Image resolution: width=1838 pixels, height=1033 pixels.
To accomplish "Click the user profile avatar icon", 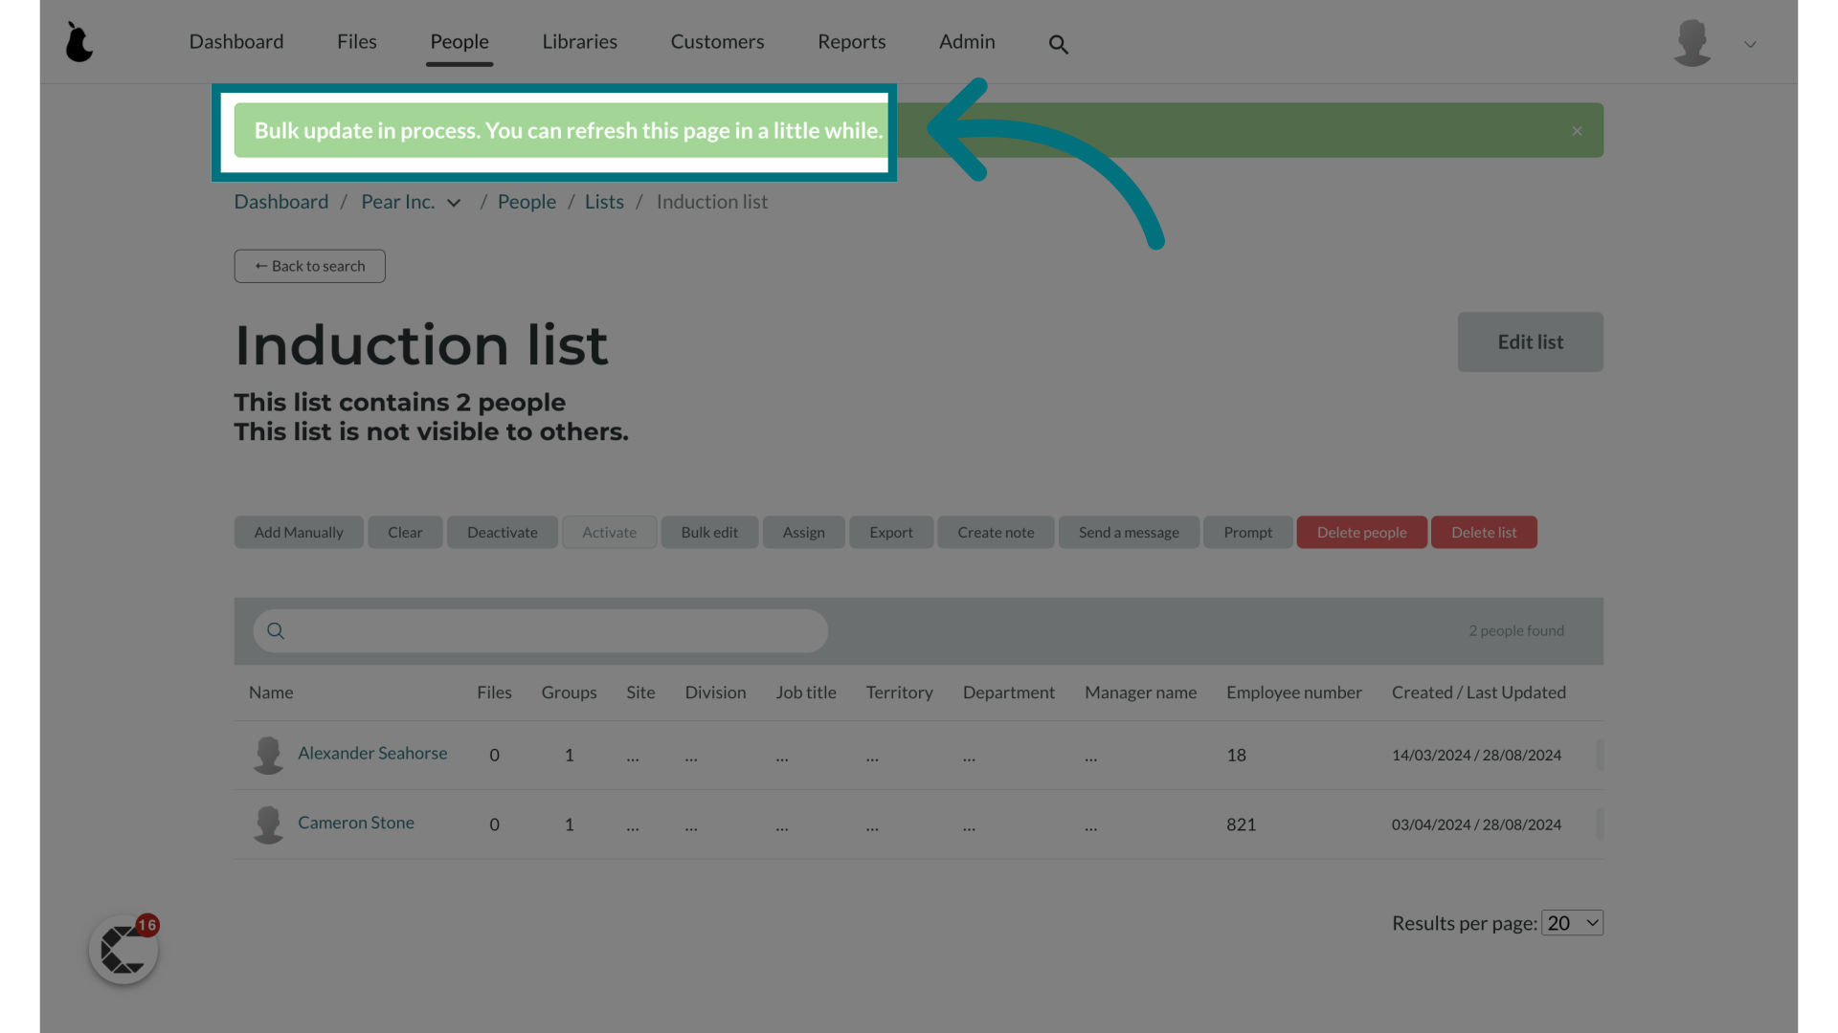I will click(1692, 42).
